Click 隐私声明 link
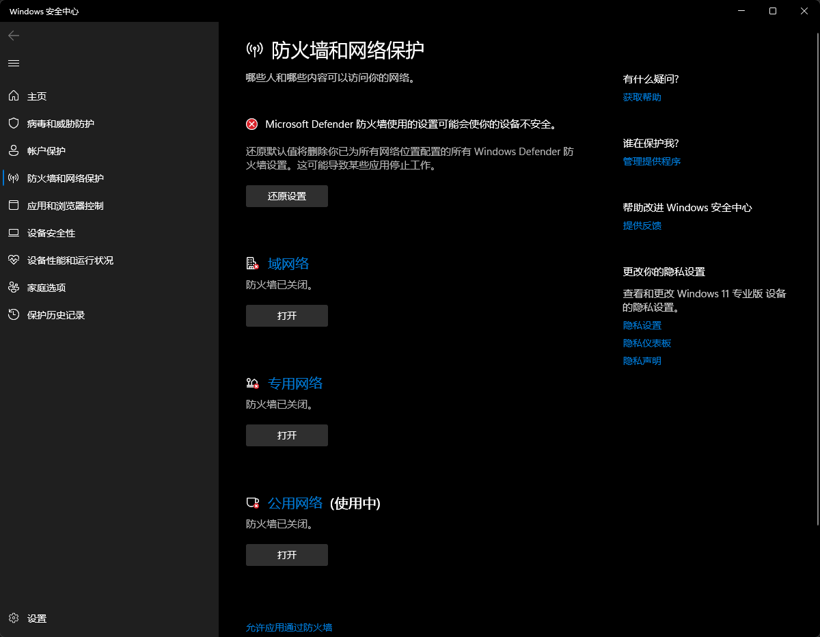 642,361
